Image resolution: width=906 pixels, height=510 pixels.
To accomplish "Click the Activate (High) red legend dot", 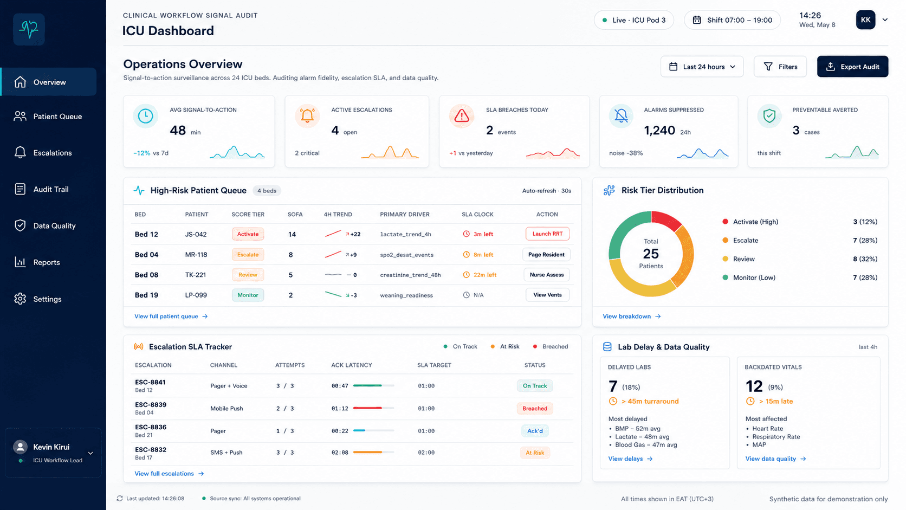I will pyautogui.click(x=725, y=222).
